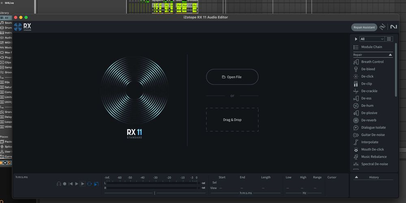Toggle play selection button in transport
This screenshot has height=203, width=406.
82,184
